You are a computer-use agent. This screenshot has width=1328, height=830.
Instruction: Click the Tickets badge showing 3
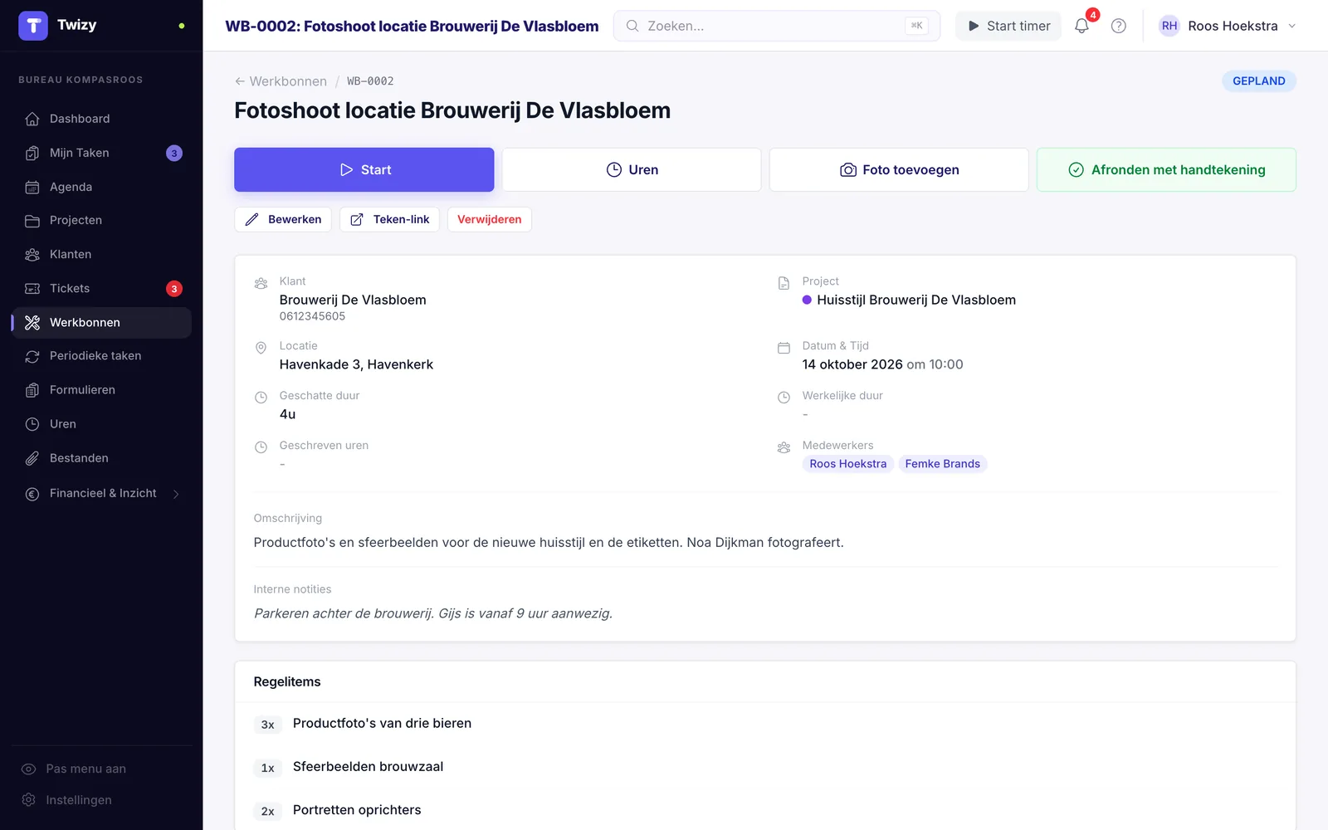(x=174, y=289)
